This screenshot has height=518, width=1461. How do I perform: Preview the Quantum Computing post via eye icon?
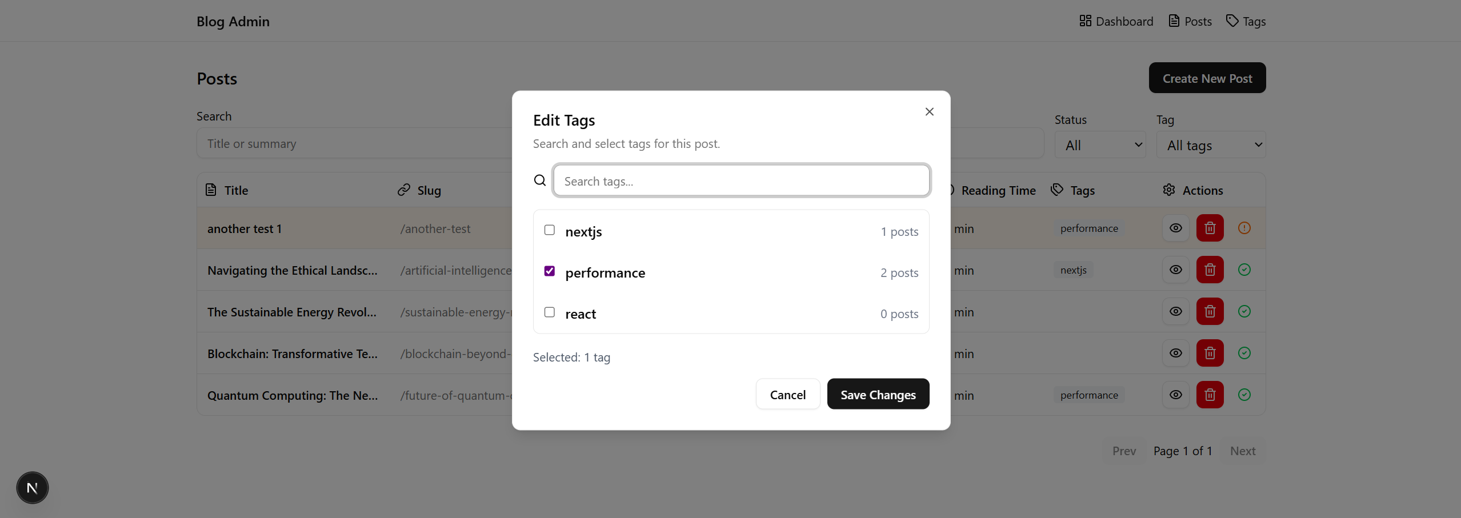pyautogui.click(x=1175, y=395)
